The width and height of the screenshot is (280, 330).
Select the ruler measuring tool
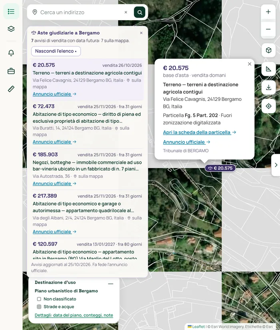coord(11,89)
